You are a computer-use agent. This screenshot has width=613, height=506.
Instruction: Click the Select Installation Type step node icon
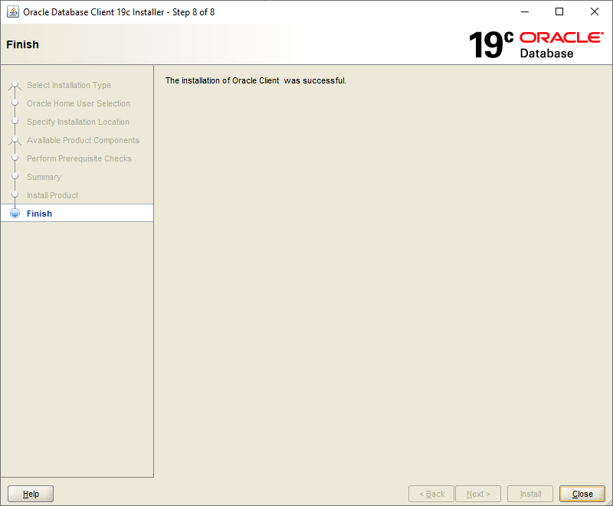[15, 84]
